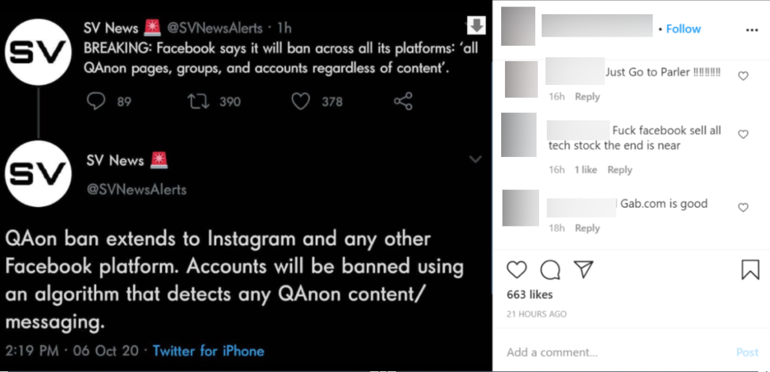Click the share icon on the tweet

tap(402, 102)
